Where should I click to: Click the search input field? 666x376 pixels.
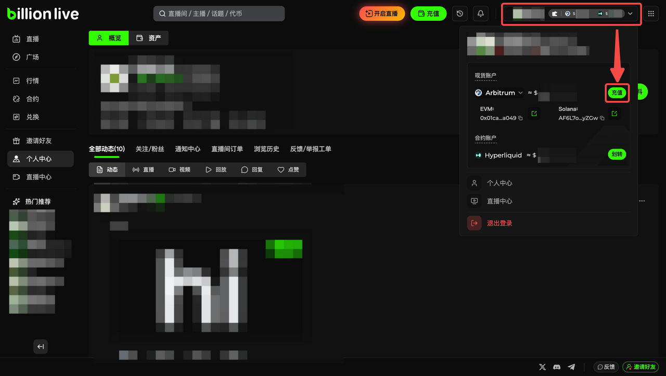click(219, 14)
